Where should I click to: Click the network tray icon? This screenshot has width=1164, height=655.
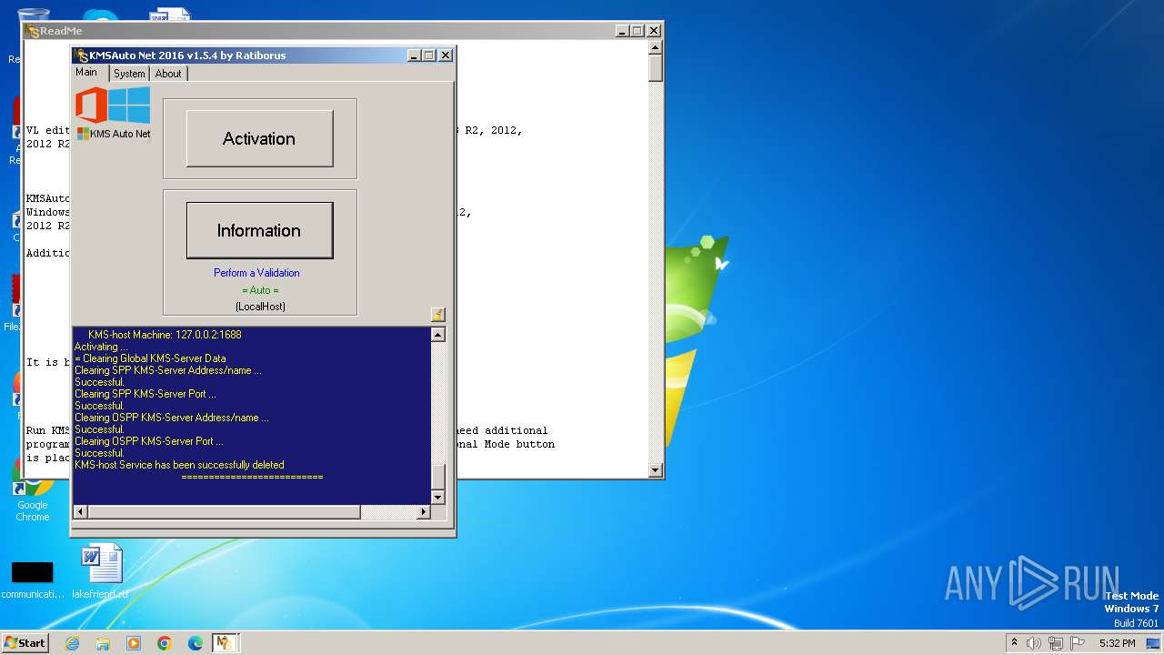[1056, 643]
